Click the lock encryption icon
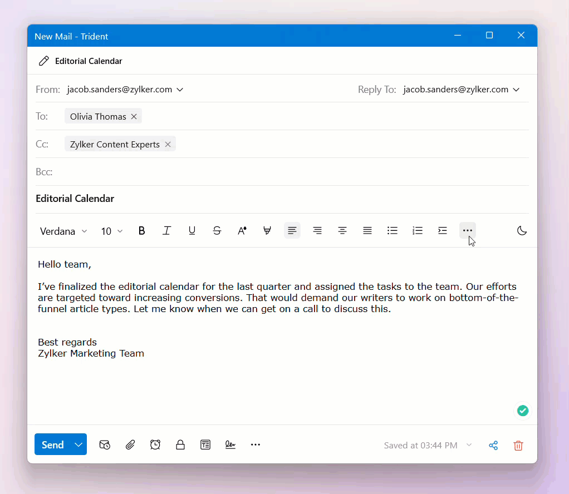 pos(180,444)
